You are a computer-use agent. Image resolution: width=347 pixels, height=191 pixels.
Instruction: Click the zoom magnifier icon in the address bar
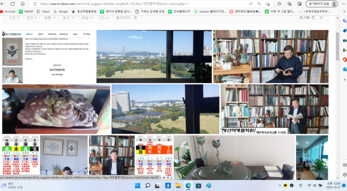[x=259, y=4]
